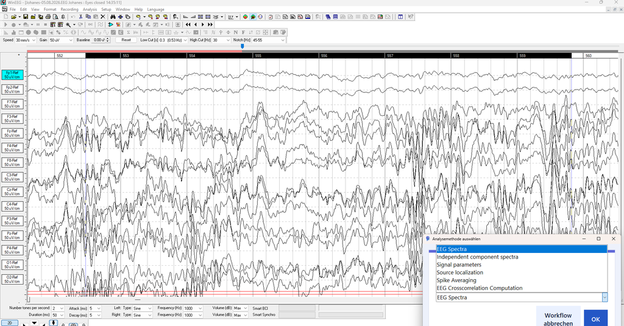The image size is (624, 326).
Task: Click the magnifier tool in second toolbar
Action: point(68,24)
